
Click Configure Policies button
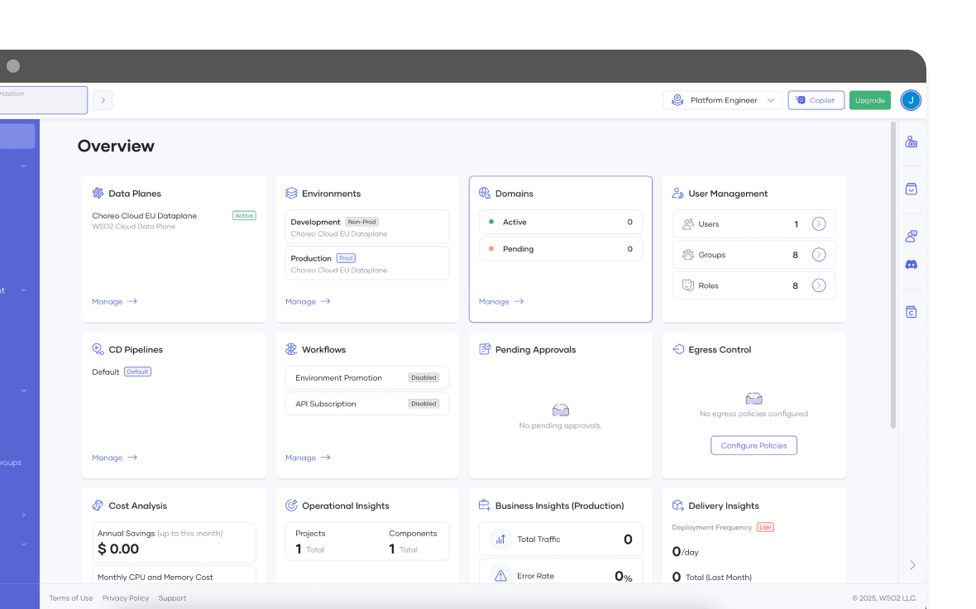click(x=754, y=445)
